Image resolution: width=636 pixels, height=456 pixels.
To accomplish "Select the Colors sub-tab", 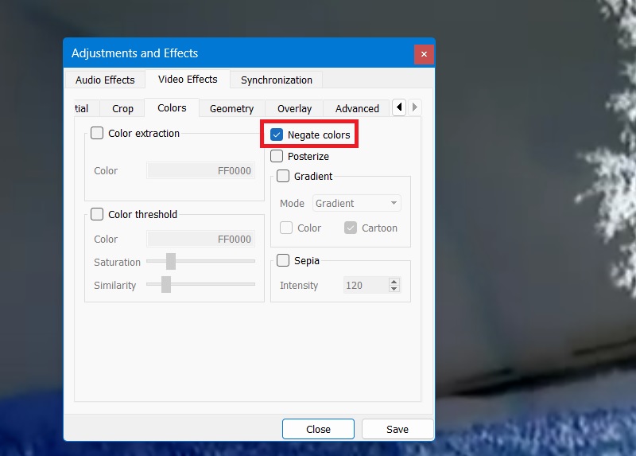I will [x=172, y=107].
